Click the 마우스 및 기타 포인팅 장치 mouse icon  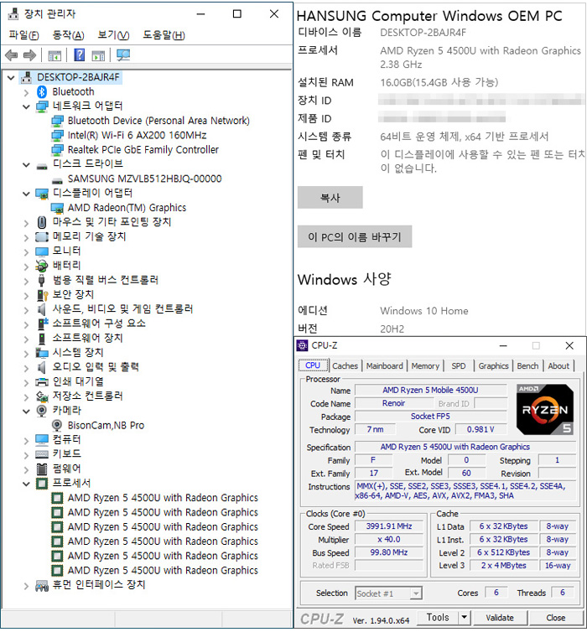(x=42, y=222)
